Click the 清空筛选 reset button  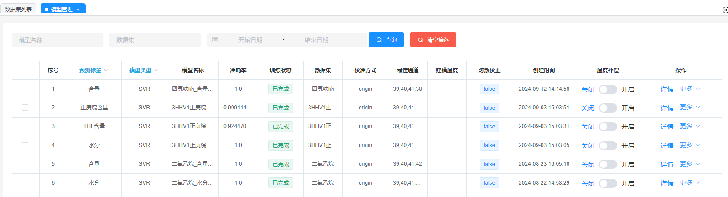[433, 40]
